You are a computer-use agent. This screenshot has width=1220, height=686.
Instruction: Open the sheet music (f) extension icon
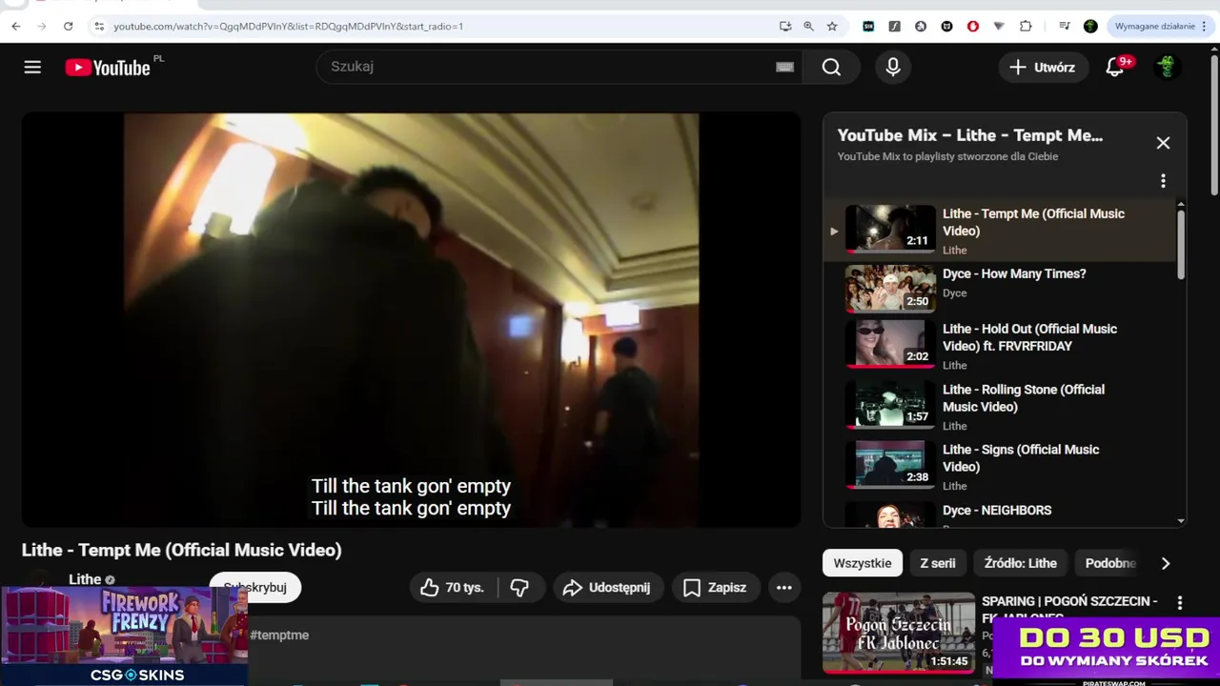(x=894, y=26)
